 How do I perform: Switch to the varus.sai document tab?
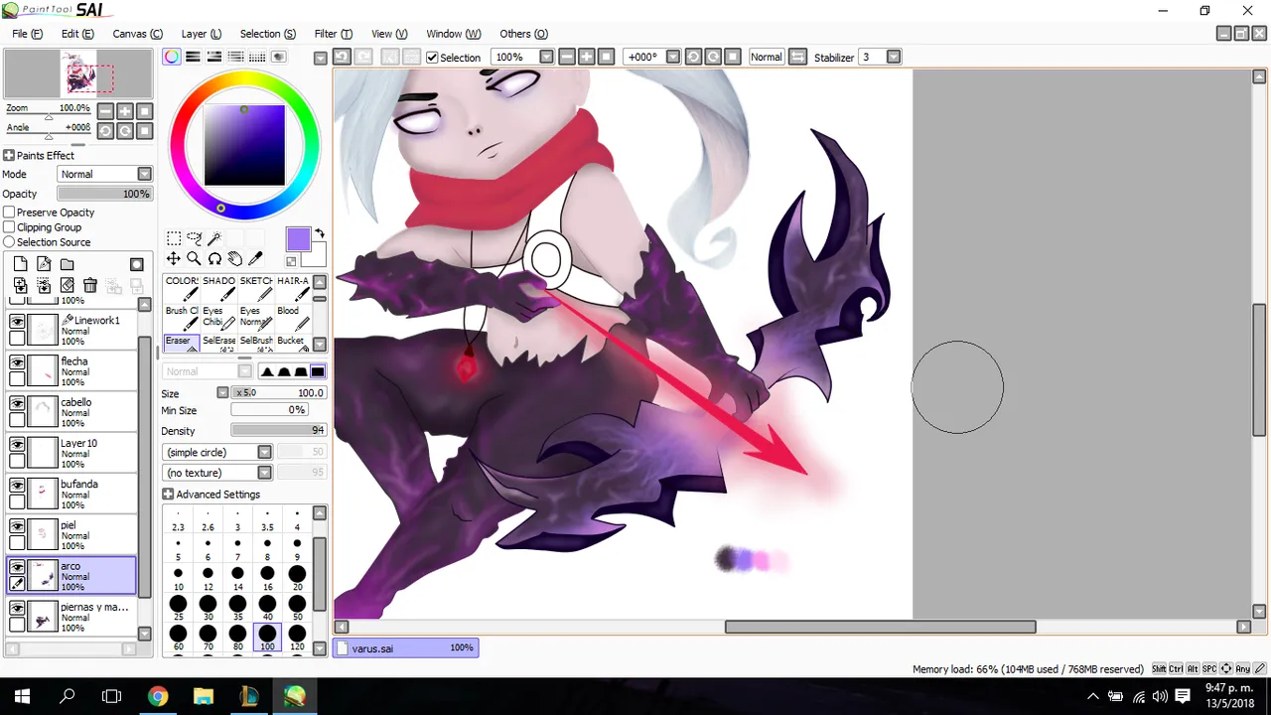(x=406, y=647)
